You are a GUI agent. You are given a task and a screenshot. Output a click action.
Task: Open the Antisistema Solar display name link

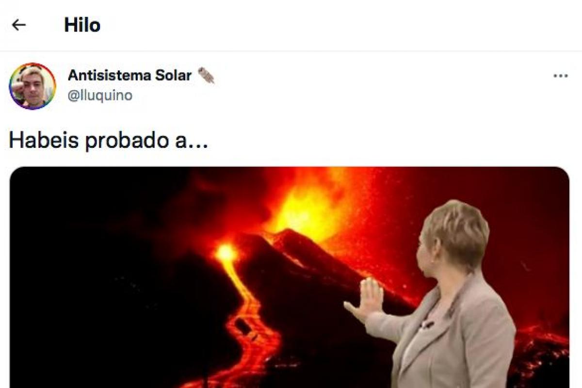pyautogui.click(x=130, y=75)
